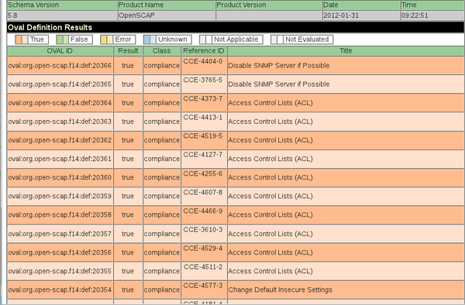Click OVAL ID ending def:20365
465x305 pixels.
click(60, 84)
